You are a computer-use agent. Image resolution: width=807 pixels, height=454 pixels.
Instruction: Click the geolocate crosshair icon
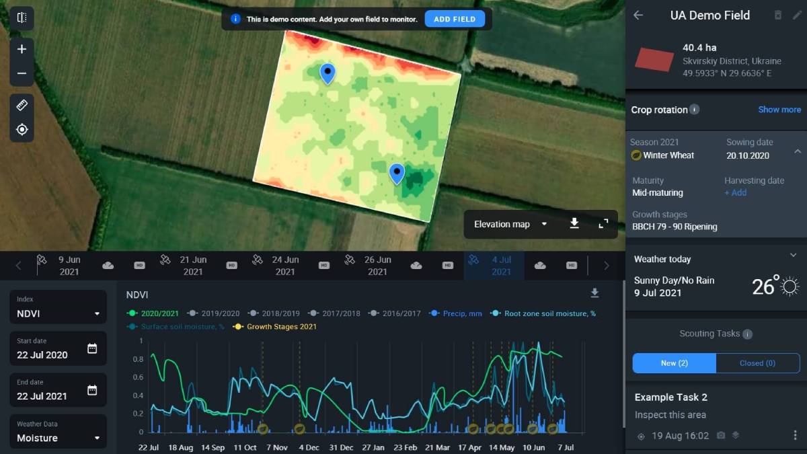(x=22, y=127)
